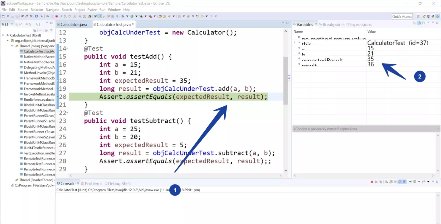The image size is (441, 224).
Task: Select the Step Over icon
Action: click(x=69, y=16)
